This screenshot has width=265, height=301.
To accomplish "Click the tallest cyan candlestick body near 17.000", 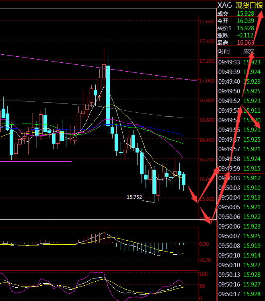I will [108, 96].
